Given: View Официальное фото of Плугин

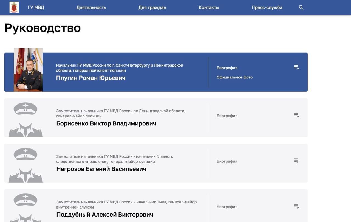Looking at the screenshot, I should [x=235, y=77].
